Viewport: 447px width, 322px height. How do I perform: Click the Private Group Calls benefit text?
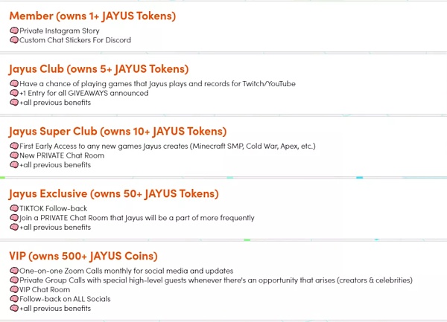[215, 280]
